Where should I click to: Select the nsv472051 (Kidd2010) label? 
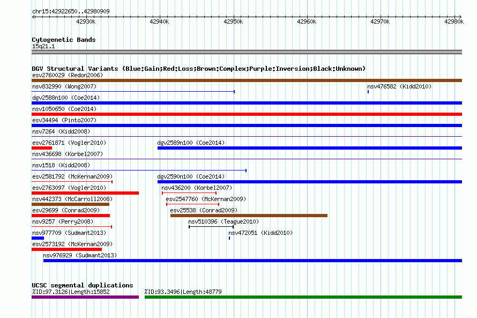point(260,233)
